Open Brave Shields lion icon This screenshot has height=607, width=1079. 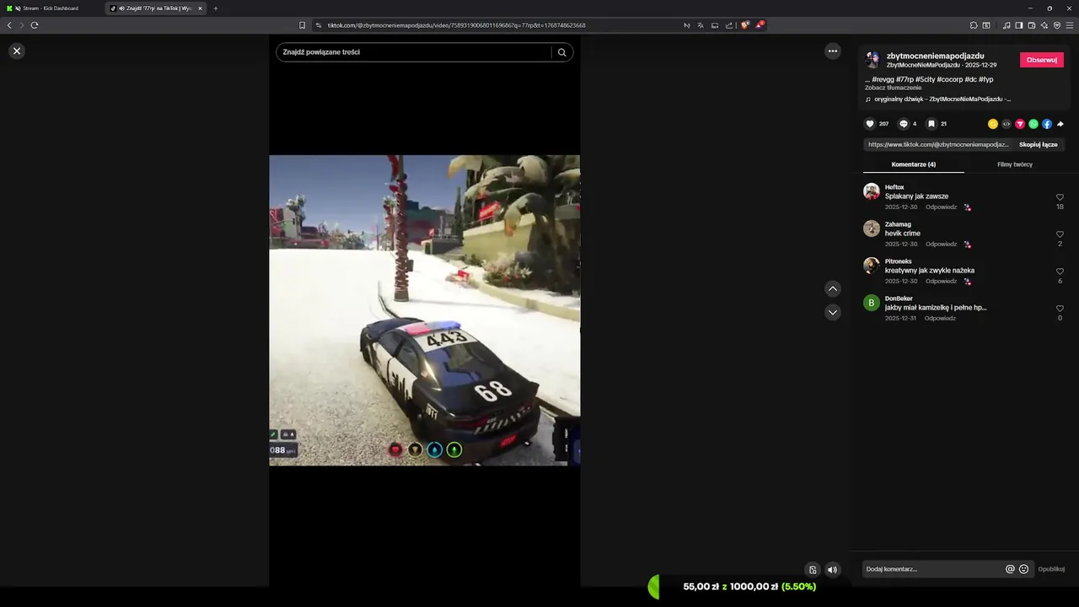745,25
